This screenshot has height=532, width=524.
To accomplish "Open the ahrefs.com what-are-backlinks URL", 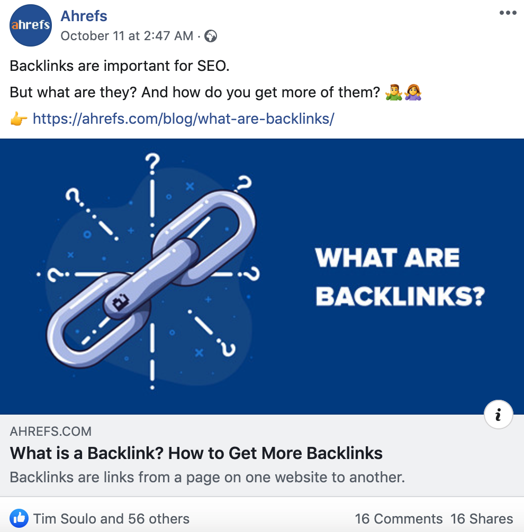I will pos(183,119).
